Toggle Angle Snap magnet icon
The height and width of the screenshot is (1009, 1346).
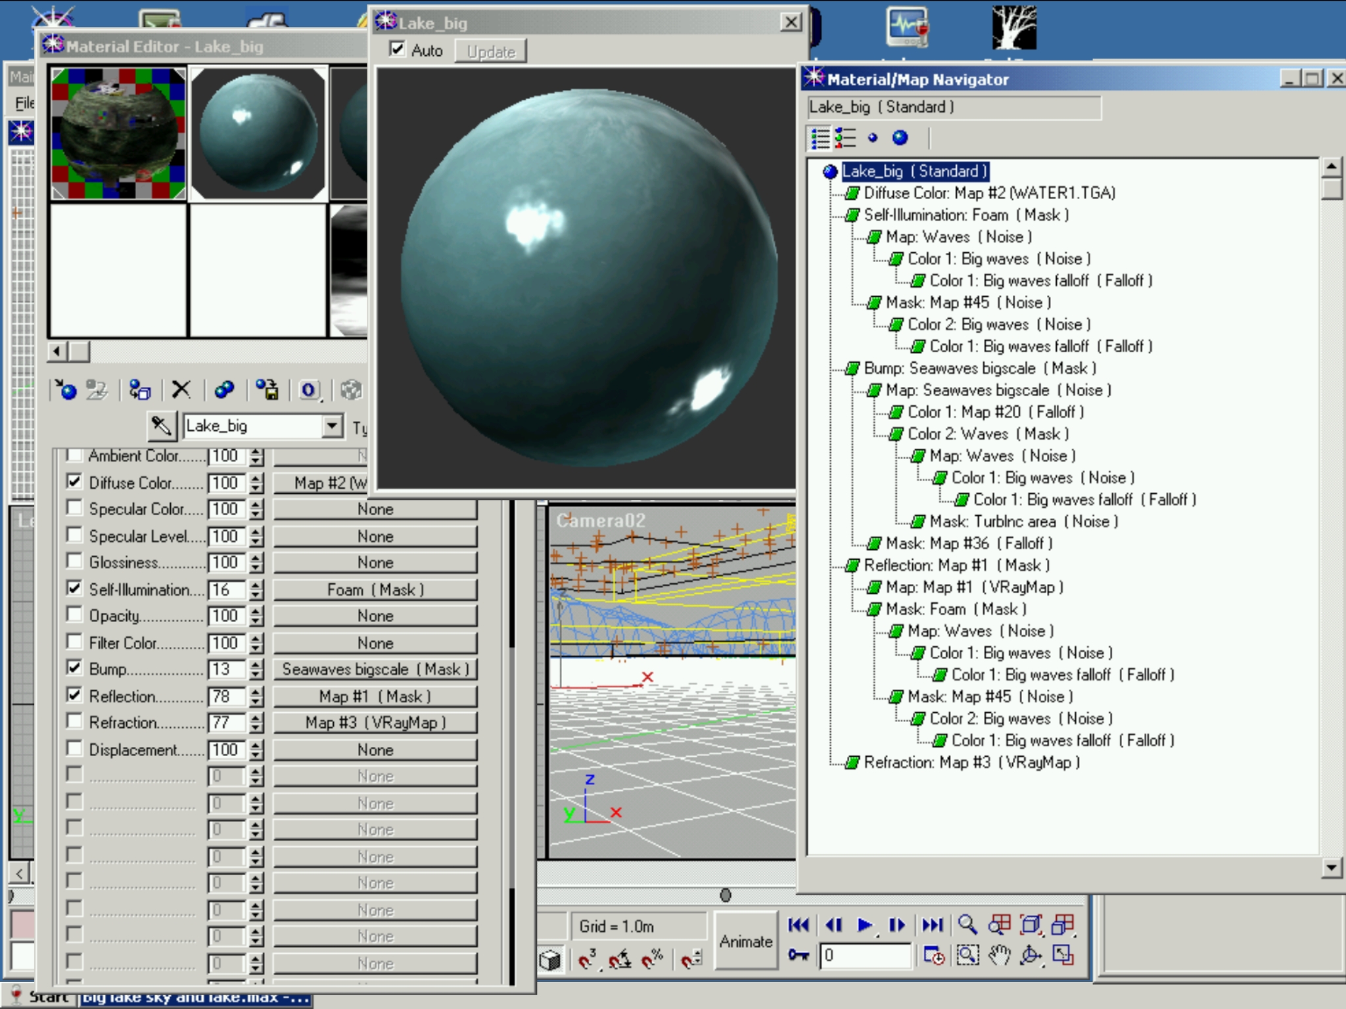619,960
